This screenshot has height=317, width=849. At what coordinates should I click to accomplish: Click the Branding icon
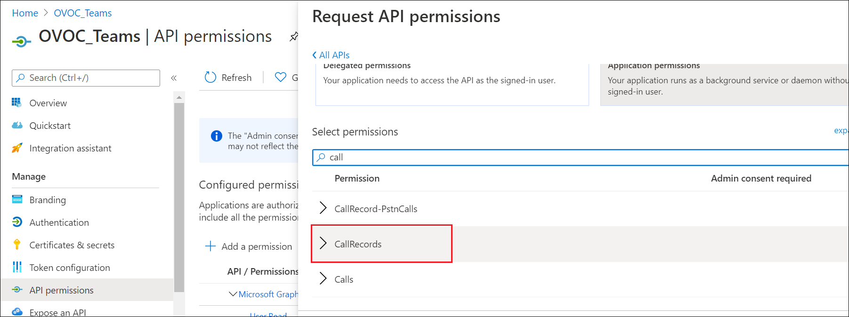click(x=17, y=199)
